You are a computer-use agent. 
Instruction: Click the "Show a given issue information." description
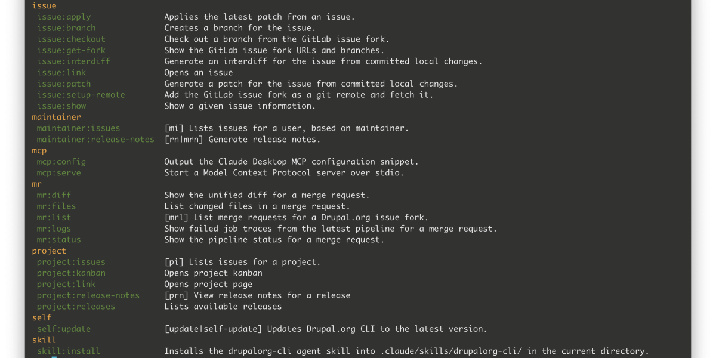pyautogui.click(x=240, y=106)
